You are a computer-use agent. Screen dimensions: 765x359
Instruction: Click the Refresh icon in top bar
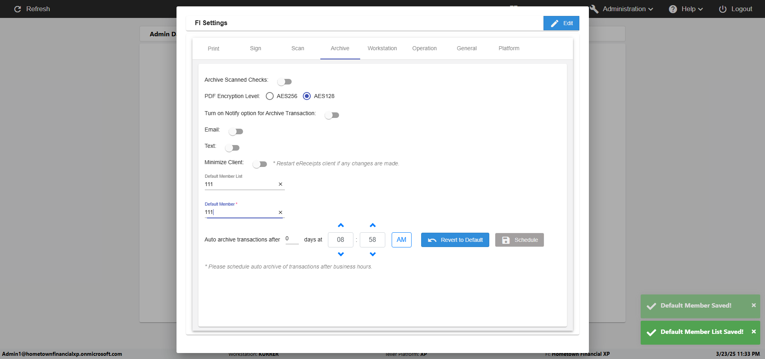tap(18, 9)
